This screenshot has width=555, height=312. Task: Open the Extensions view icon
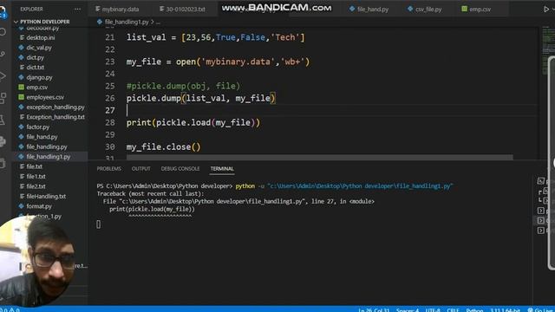point(3,98)
